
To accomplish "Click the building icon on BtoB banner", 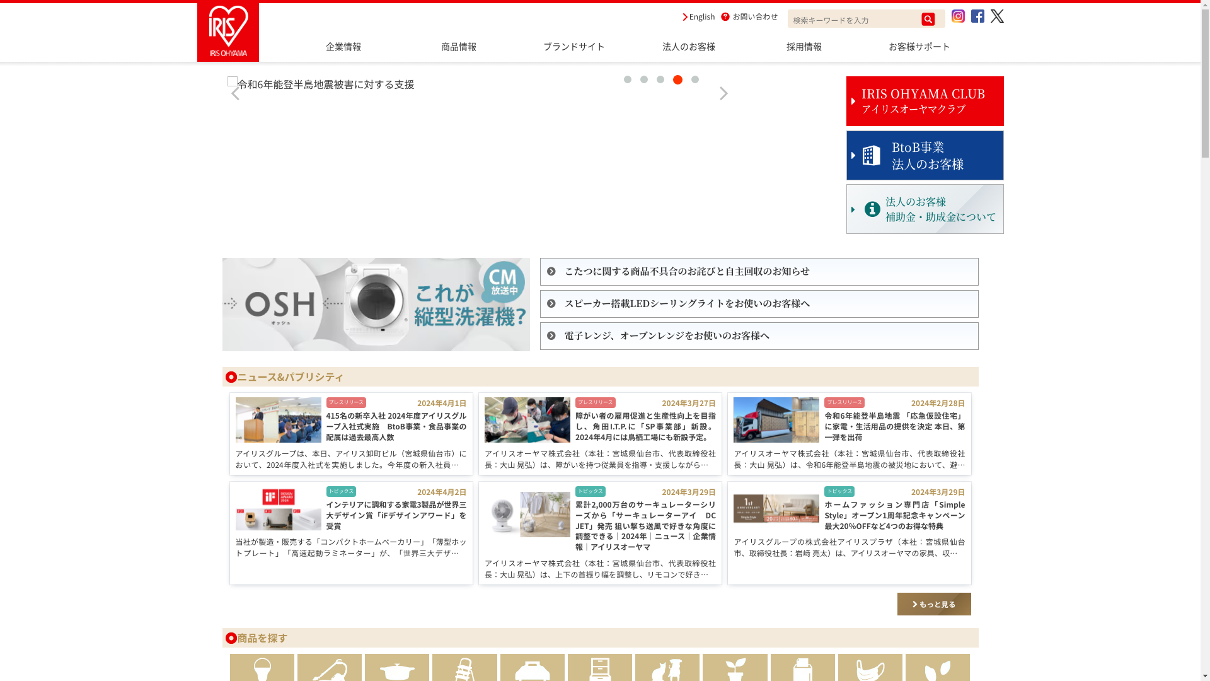I will 872,156.
